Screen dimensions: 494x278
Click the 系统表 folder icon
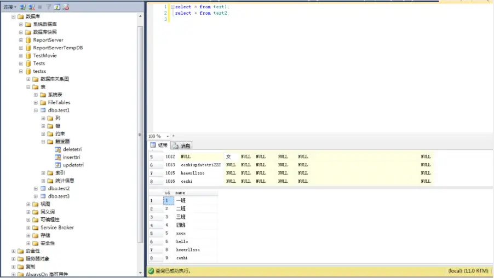43,95
